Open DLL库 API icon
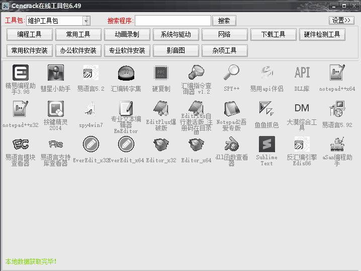This screenshot has height=271, width=361. tap(302, 73)
